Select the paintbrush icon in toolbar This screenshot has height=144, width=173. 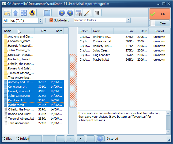click(x=86, y=13)
